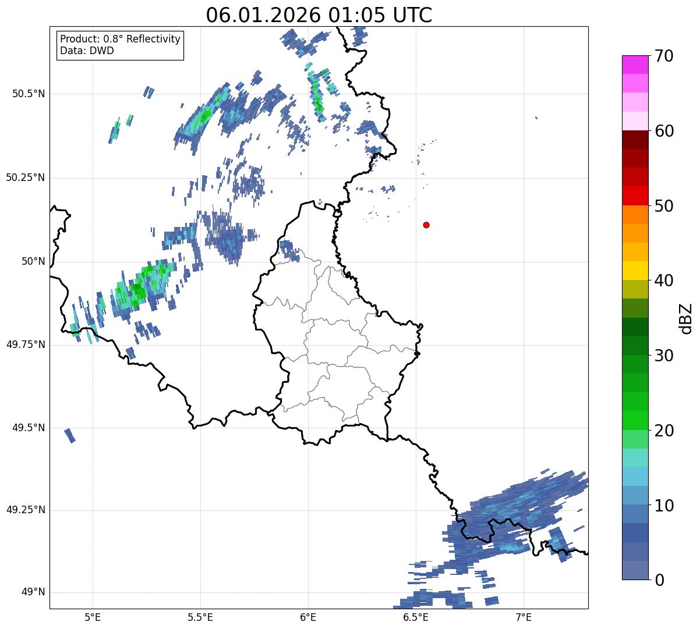The width and height of the screenshot is (700, 629).
Task: Click the 6°E longitude label
Action: tap(309, 617)
